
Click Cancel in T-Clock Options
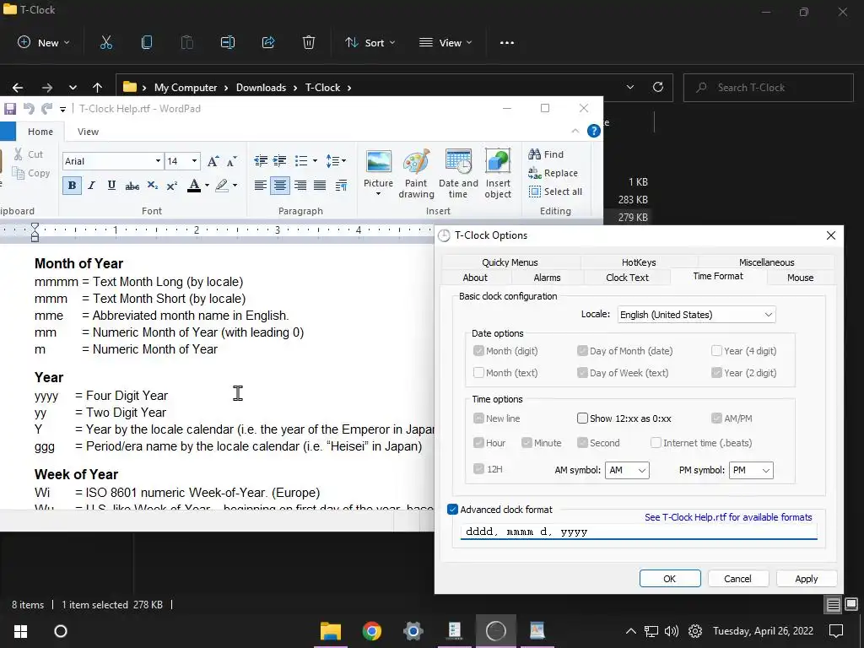pos(737,579)
